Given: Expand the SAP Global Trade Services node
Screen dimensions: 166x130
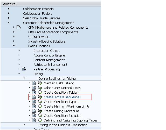Looking at the screenshot, I should coord(9,18).
